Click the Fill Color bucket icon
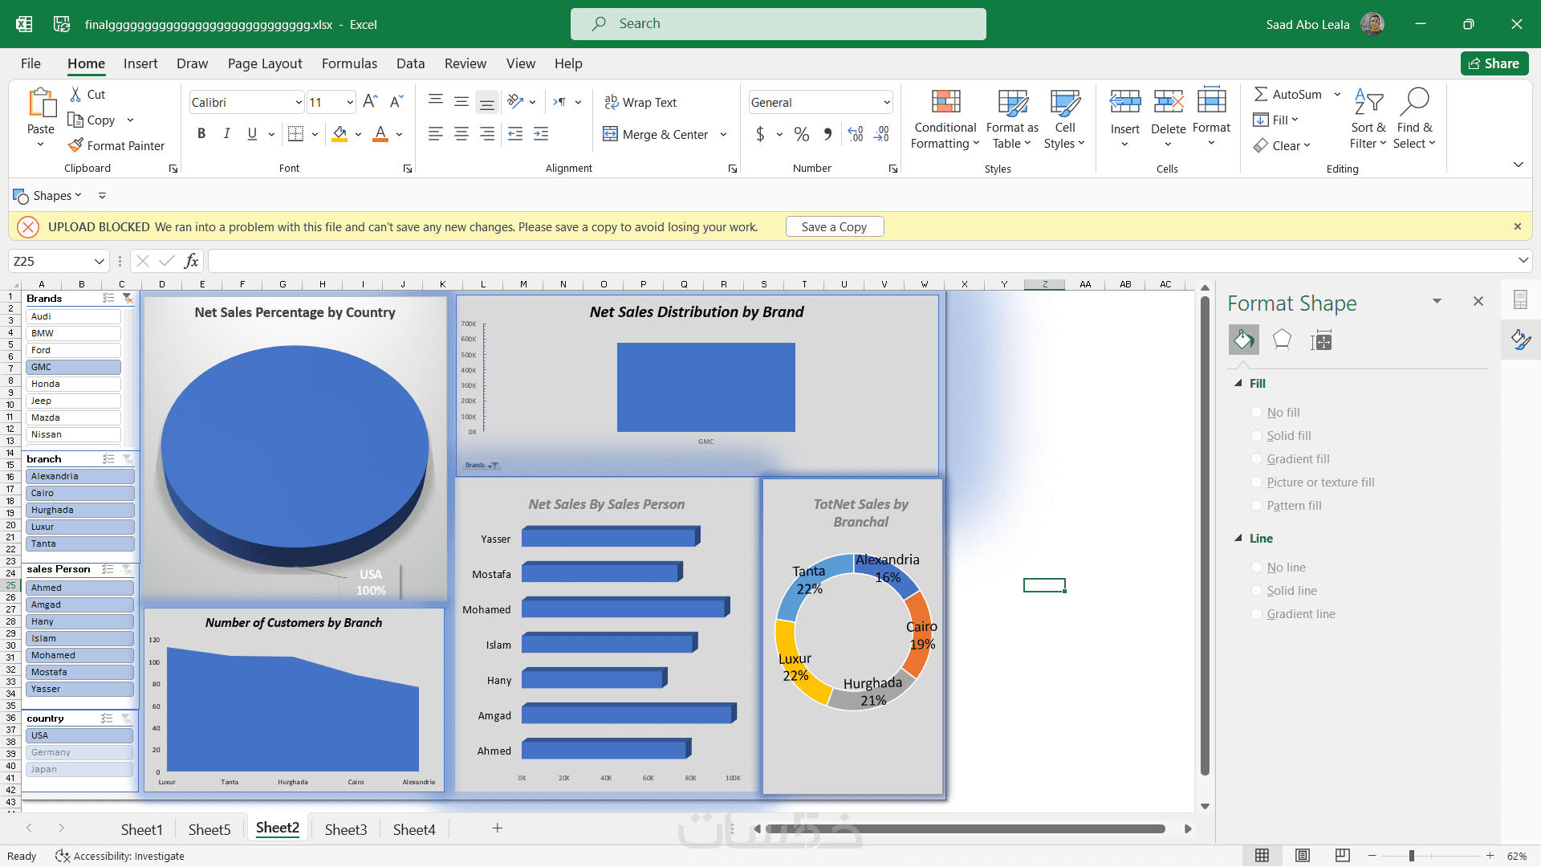The height and width of the screenshot is (867, 1541). [x=340, y=134]
